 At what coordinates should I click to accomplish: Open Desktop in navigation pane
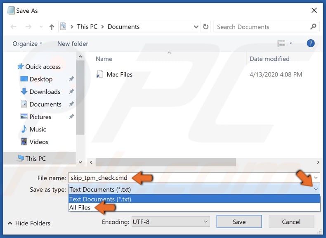tap(37, 79)
